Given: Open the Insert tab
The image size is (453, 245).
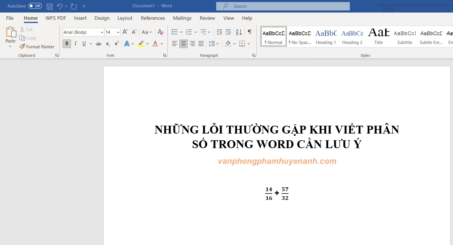Looking at the screenshot, I should click(x=80, y=18).
